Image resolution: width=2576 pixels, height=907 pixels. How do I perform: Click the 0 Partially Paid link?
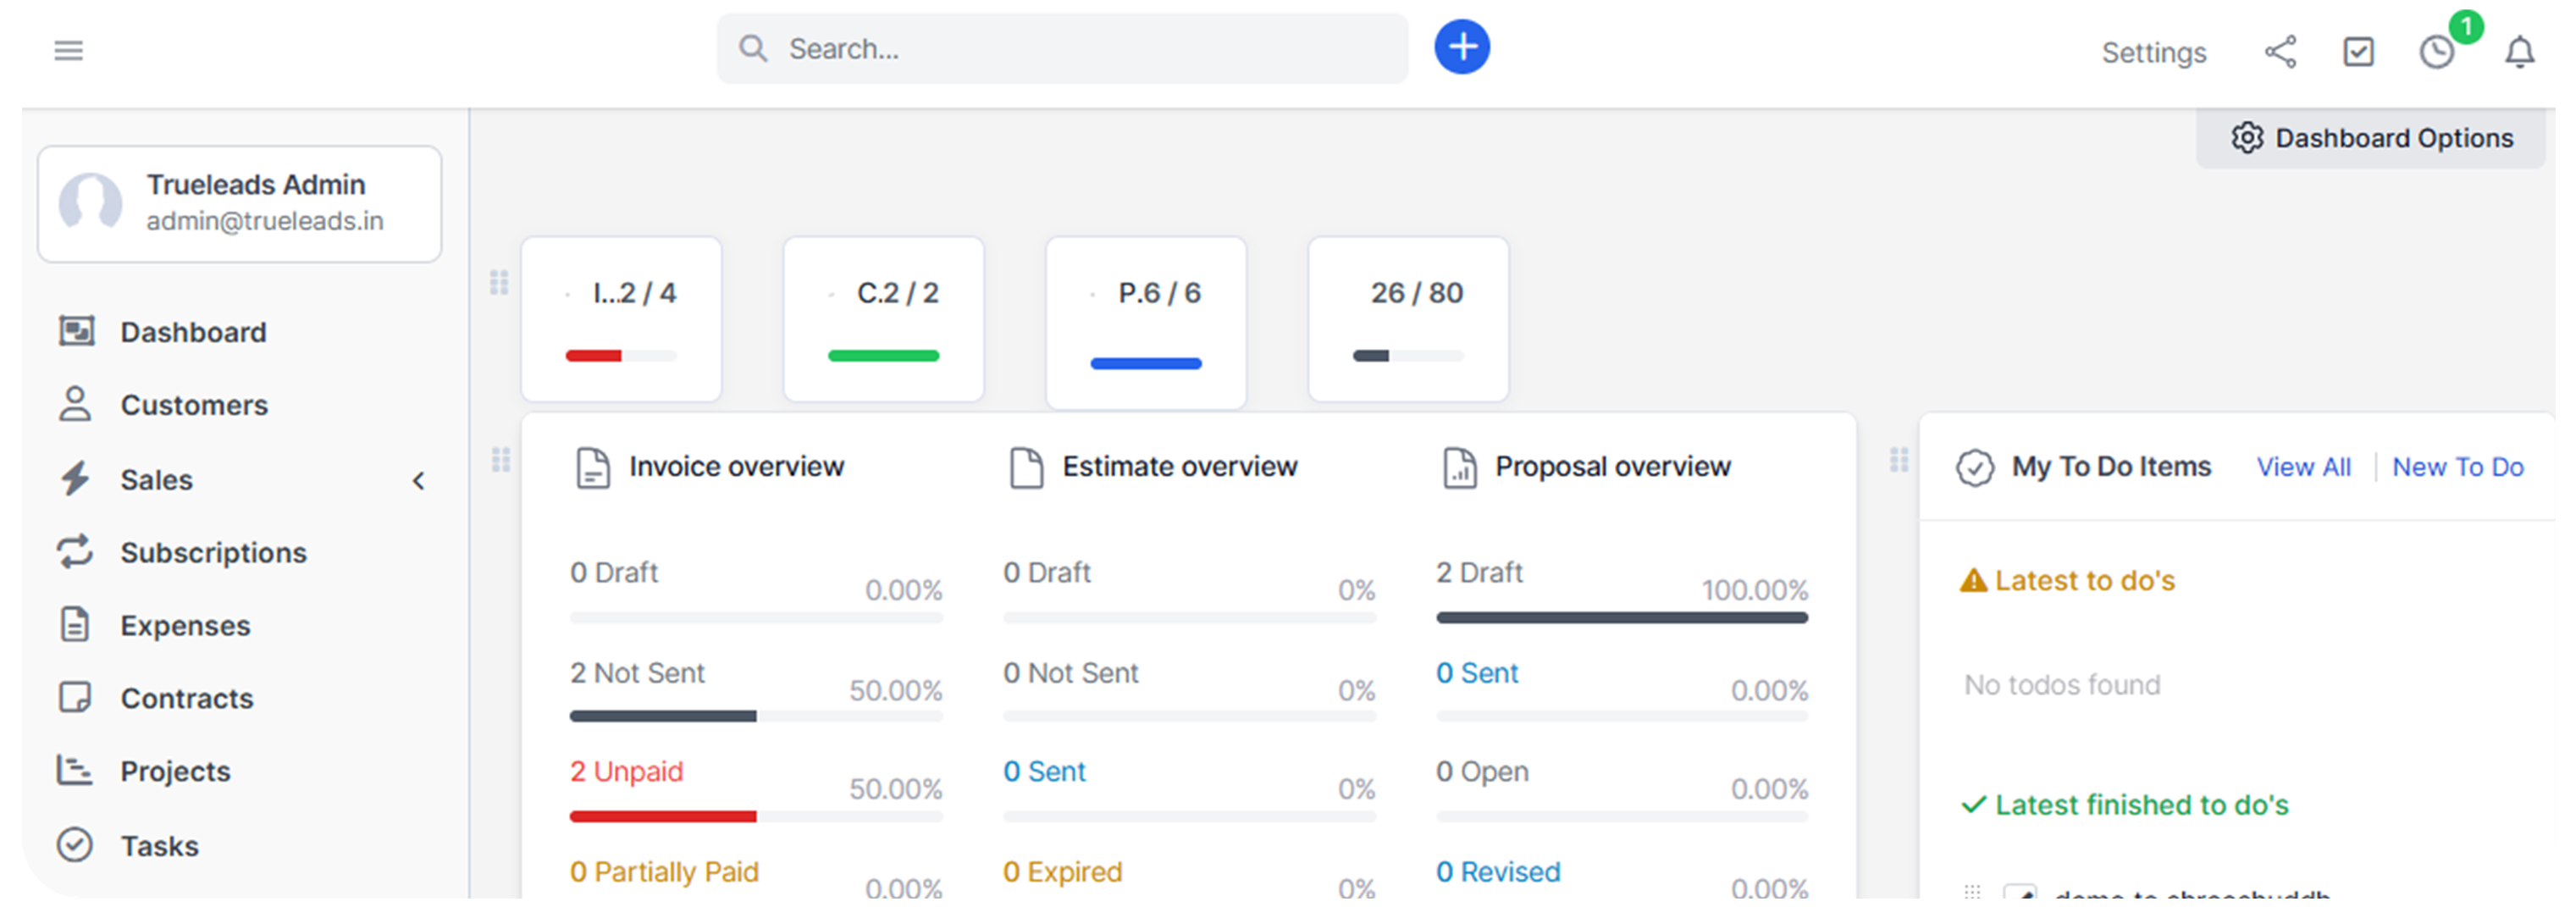pos(664,872)
